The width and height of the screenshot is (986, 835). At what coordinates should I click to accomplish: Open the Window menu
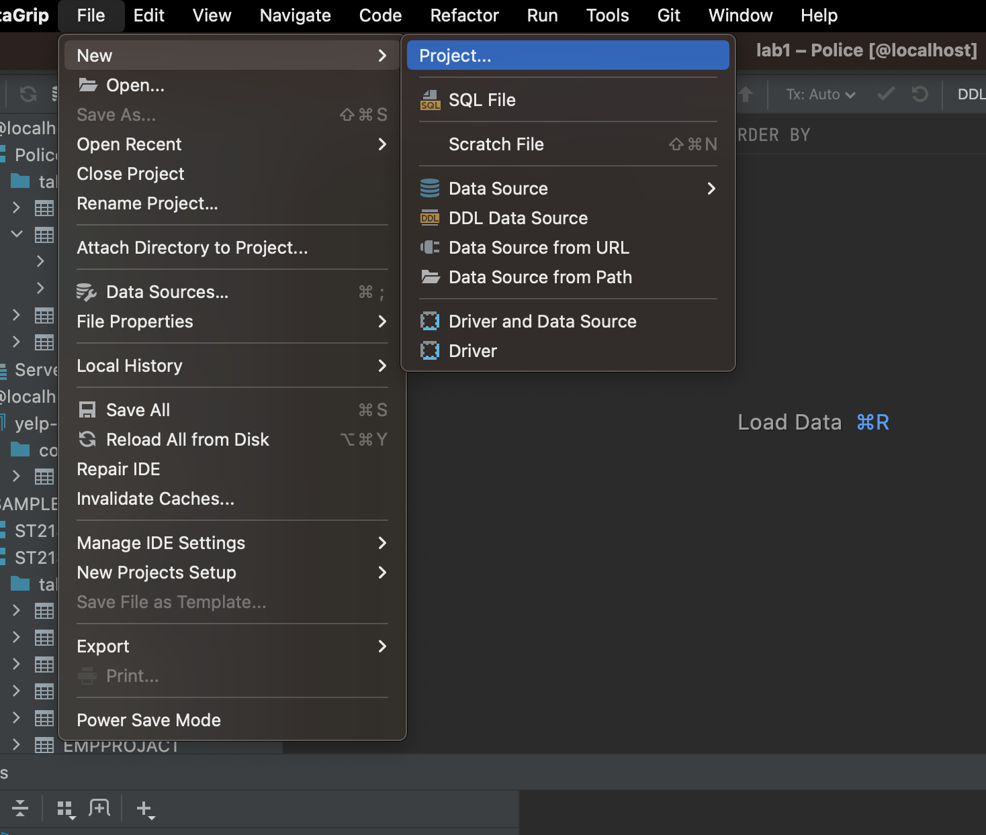click(740, 15)
